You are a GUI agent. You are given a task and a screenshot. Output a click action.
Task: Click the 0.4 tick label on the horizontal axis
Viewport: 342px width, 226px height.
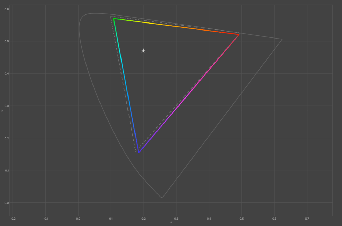[209, 219]
